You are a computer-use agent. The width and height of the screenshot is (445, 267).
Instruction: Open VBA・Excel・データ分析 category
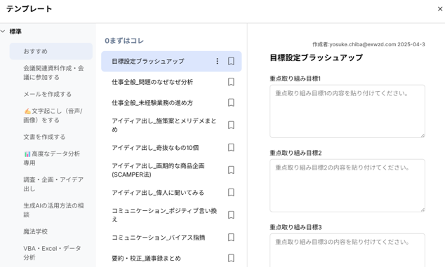tap(52, 253)
